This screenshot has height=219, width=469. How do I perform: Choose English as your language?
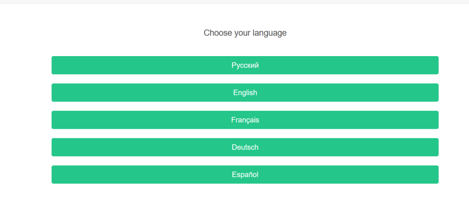[x=245, y=93]
